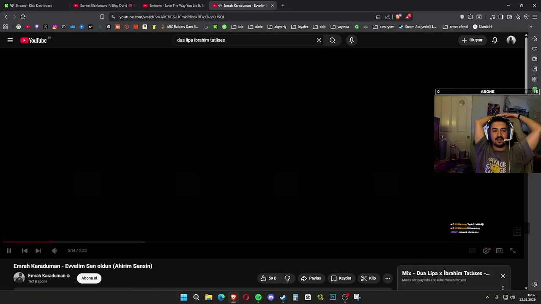Screen dimensions: 541x304
Task: Open YouTube notifications bell
Action: pyautogui.click(x=495, y=40)
